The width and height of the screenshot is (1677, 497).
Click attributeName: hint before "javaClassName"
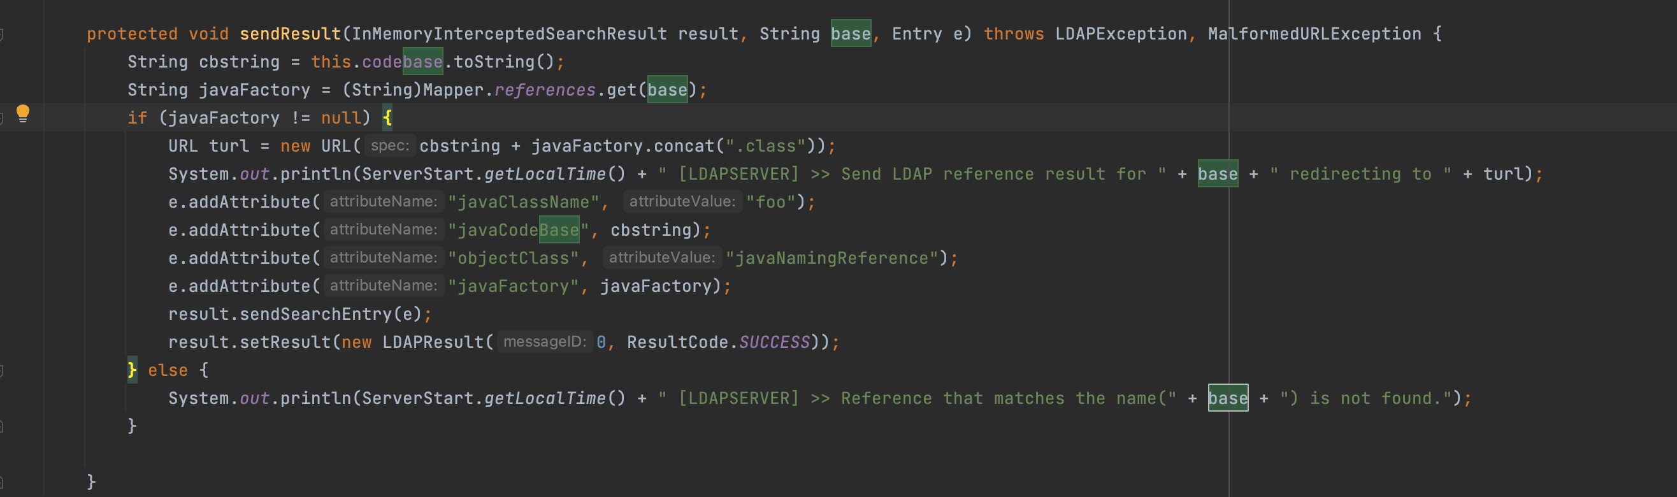click(x=384, y=201)
